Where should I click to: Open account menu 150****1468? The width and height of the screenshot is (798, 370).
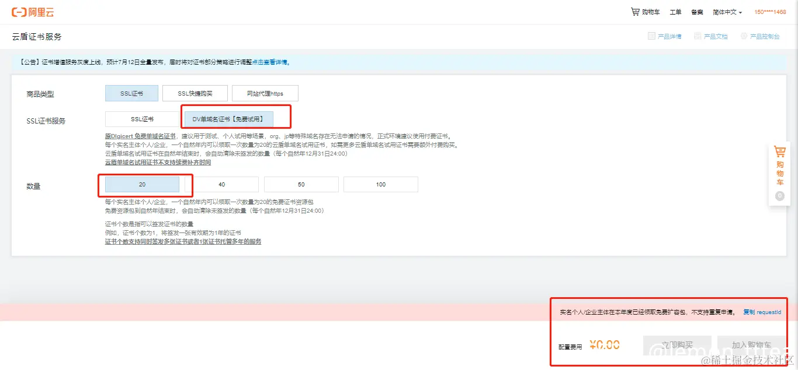[770, 12]
